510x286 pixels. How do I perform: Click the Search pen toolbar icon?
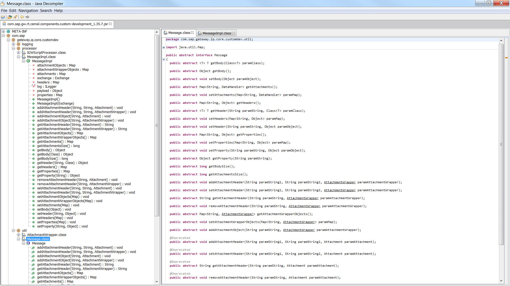click(15, 17)
